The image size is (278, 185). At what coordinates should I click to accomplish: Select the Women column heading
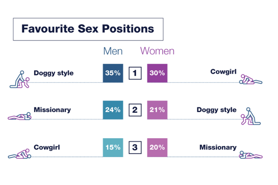coord(157,51)
